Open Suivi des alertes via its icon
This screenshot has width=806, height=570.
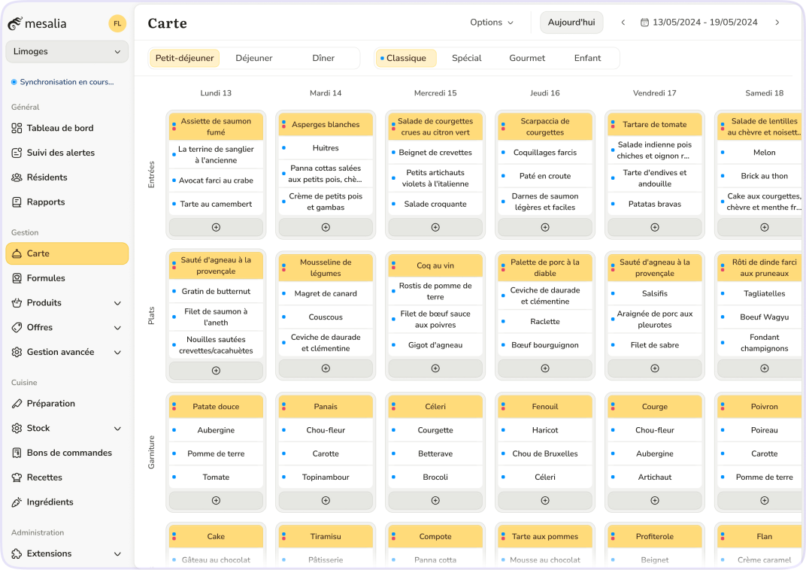17,153
